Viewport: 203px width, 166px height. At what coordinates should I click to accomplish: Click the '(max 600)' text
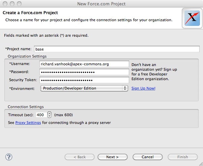point(63,115)
